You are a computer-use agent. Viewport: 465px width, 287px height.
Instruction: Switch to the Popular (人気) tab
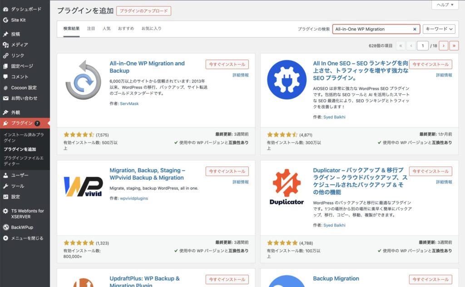[106, 29]
